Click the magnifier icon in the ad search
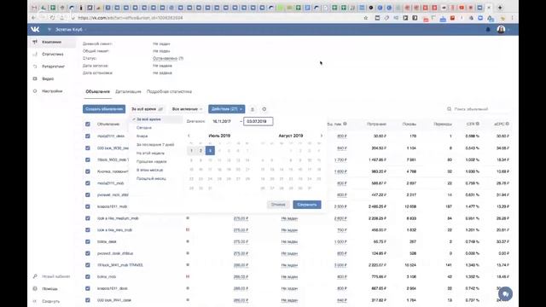 point(450,109)
